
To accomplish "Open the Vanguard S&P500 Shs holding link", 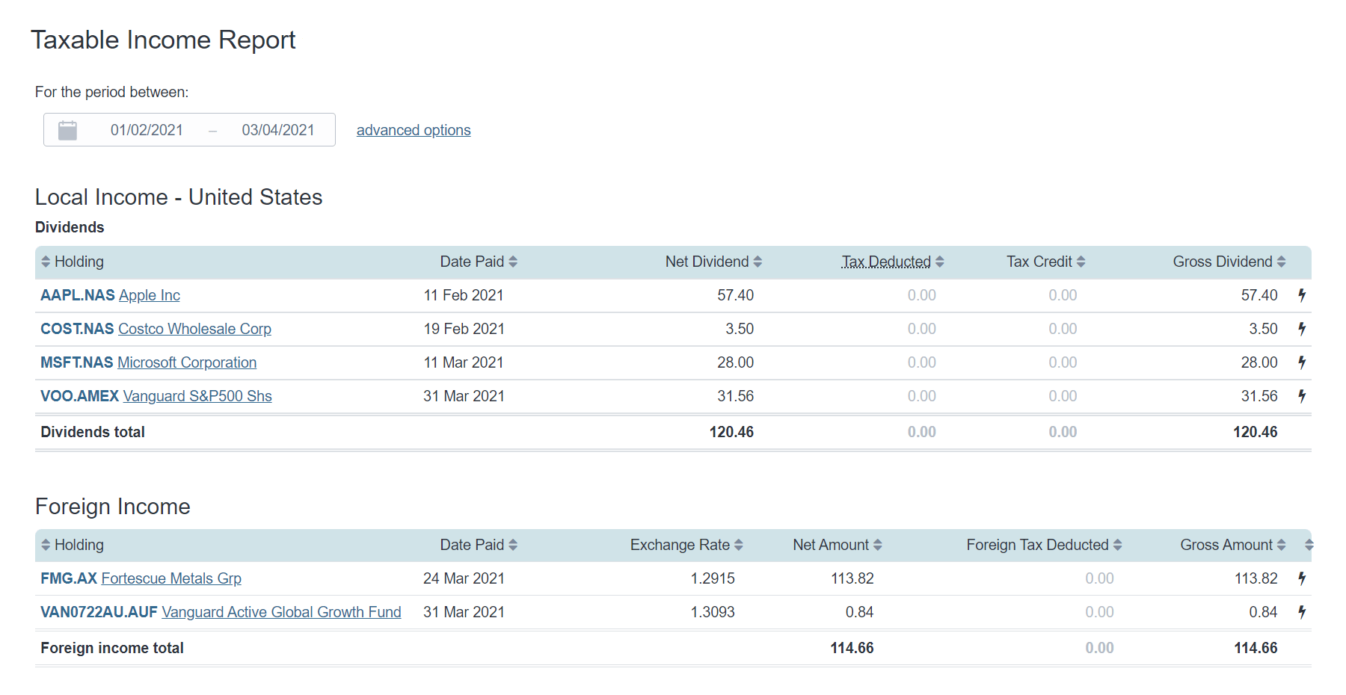I will point(197,396).
